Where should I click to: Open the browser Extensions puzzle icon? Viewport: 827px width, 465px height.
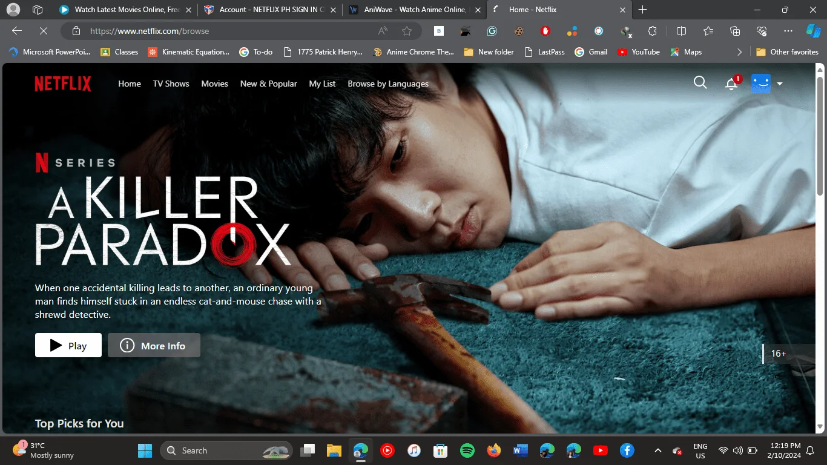(x=652, y=31)
